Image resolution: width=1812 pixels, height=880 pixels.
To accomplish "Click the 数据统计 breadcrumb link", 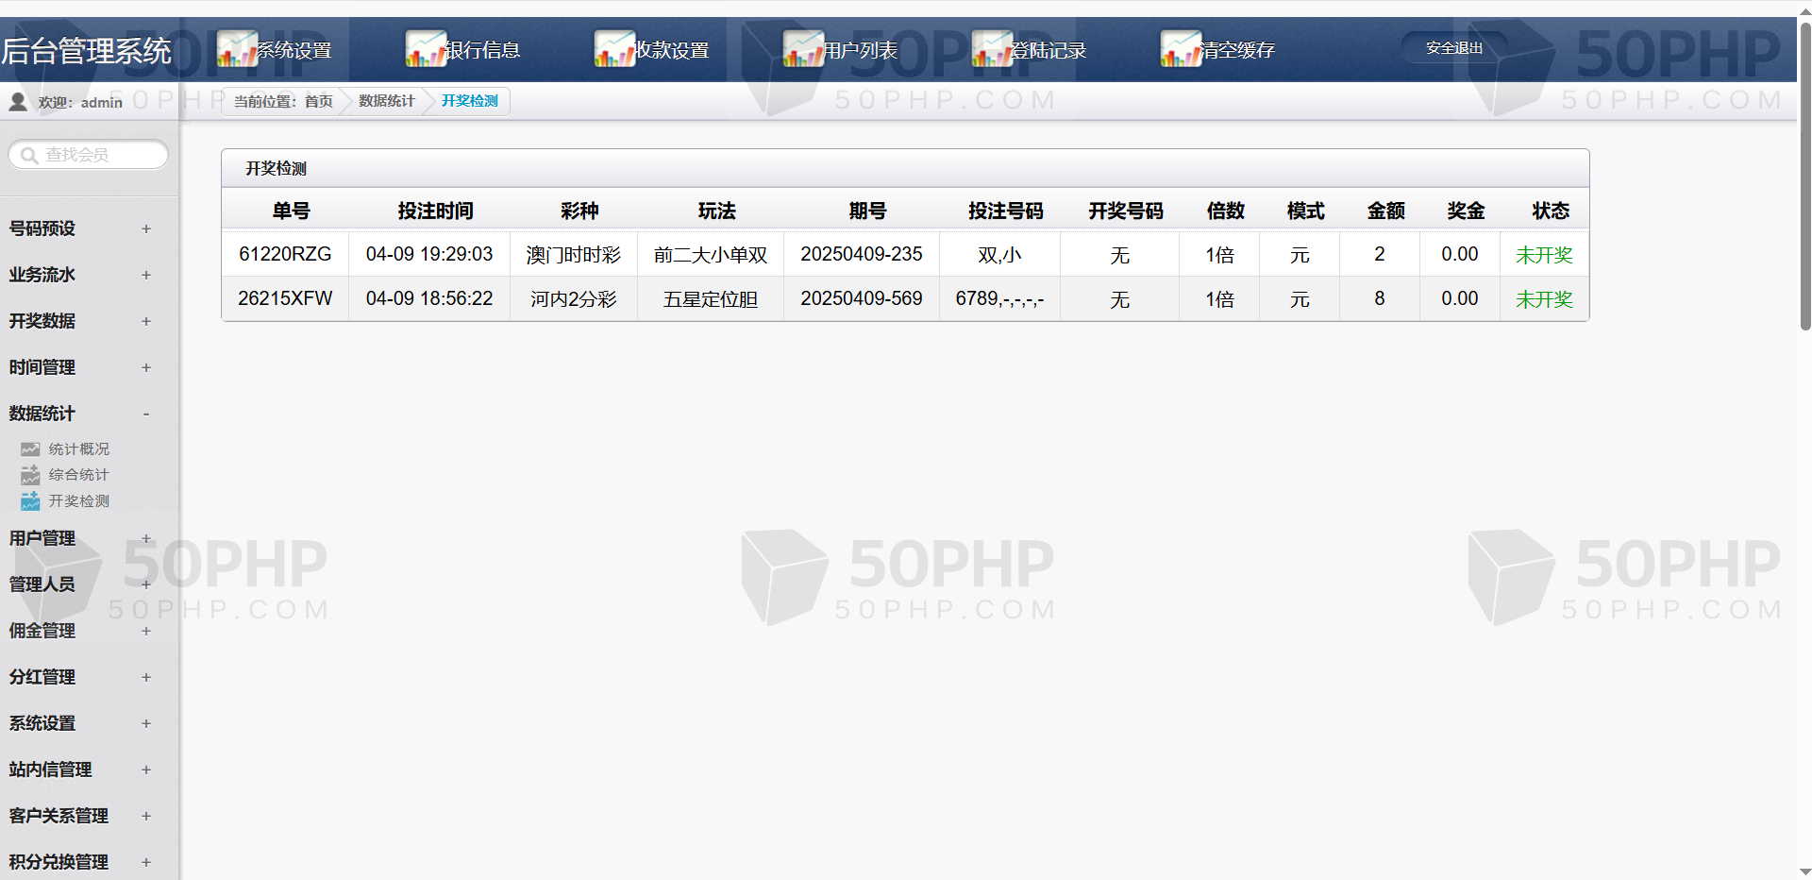I will tap(386, 101).
